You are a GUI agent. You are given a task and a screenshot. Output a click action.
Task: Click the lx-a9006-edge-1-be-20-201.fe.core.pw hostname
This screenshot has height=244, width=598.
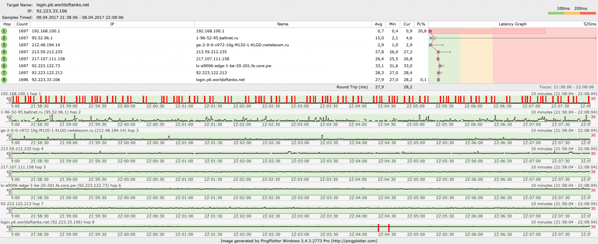pos(233,66)
